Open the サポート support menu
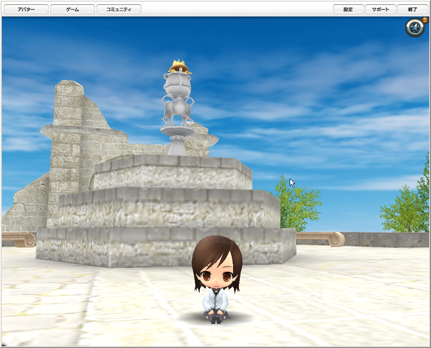The height and width of the screenshot is (348, 431). (381, 9)
